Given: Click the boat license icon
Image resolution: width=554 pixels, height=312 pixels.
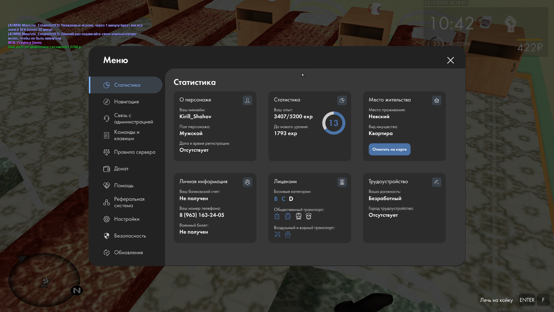Looking at the screenshot, I should coord(288,235).
